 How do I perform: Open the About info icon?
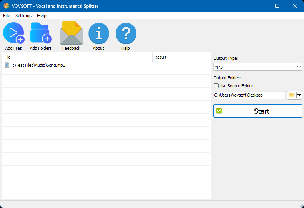coord(99,33)
